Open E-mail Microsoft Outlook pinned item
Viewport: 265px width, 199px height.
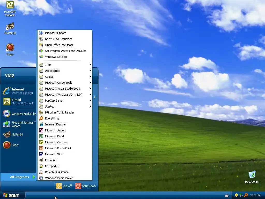(18, 101)
